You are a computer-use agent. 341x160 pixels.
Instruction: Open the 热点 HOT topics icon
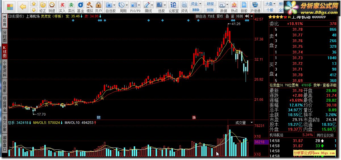(x=234, y=5)
